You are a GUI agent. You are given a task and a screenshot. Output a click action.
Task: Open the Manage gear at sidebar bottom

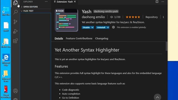tap(16, 99)
